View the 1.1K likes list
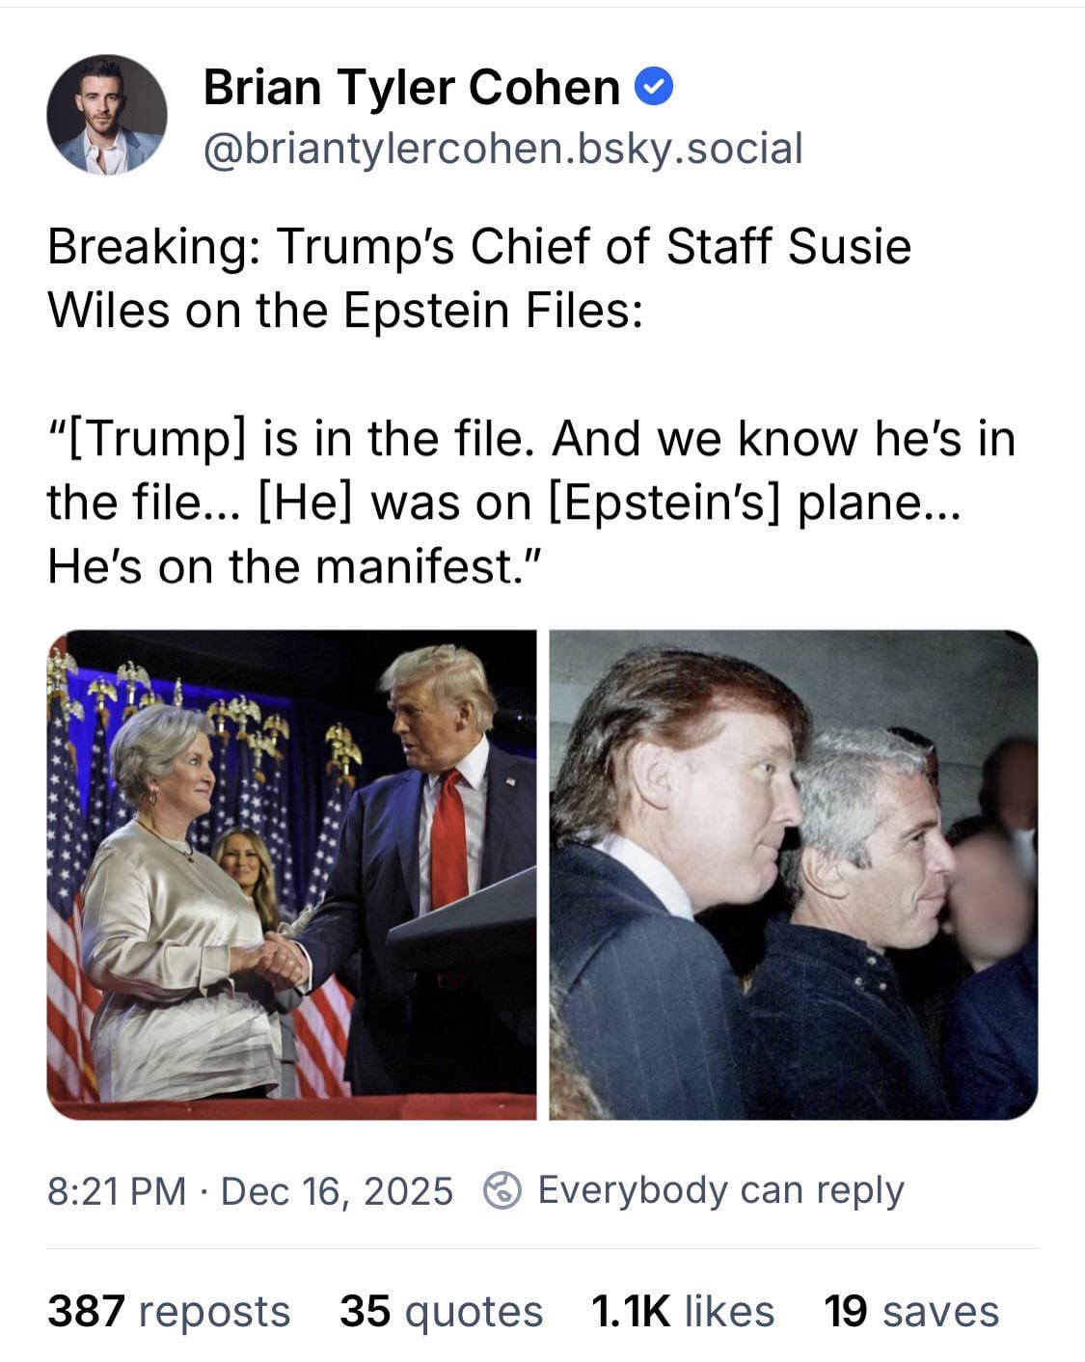The height and width of the screenshot is (1362, 1085). [x=682, y=1311]
